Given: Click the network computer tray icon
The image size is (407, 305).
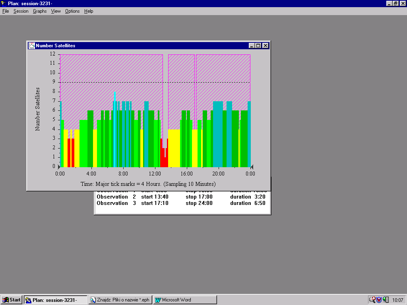Looking at the screenshot, I should pos(386,300).
